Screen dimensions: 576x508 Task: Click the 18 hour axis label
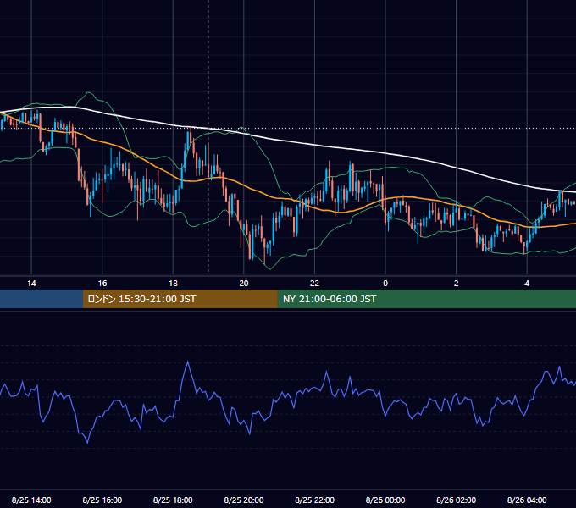point(173,284)
